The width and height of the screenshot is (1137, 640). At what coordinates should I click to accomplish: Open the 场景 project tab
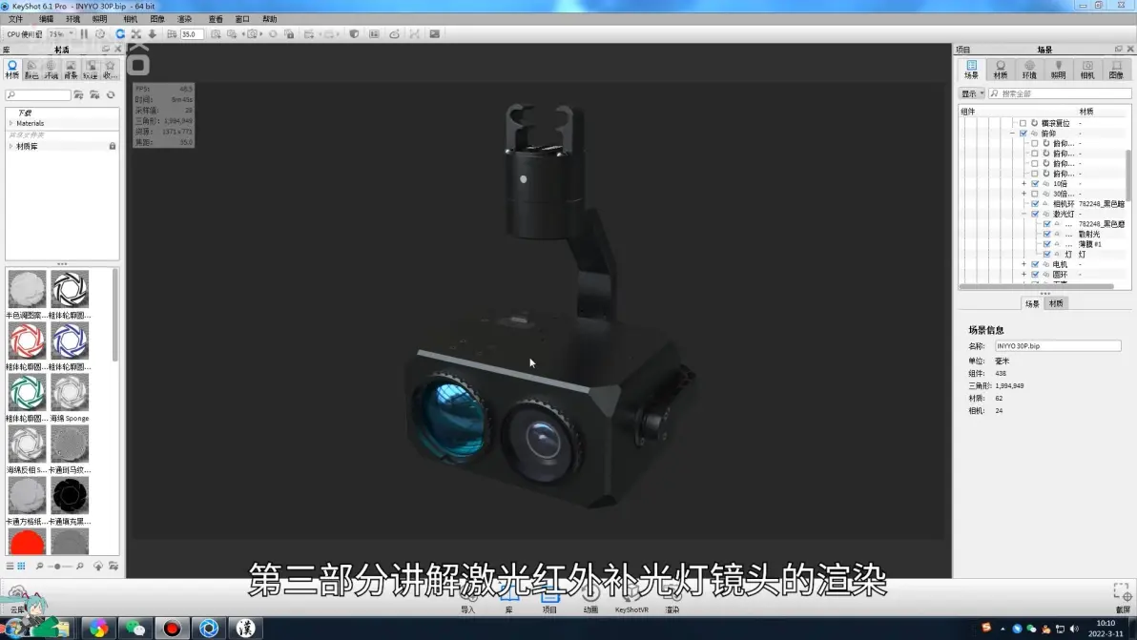point(971,70)
